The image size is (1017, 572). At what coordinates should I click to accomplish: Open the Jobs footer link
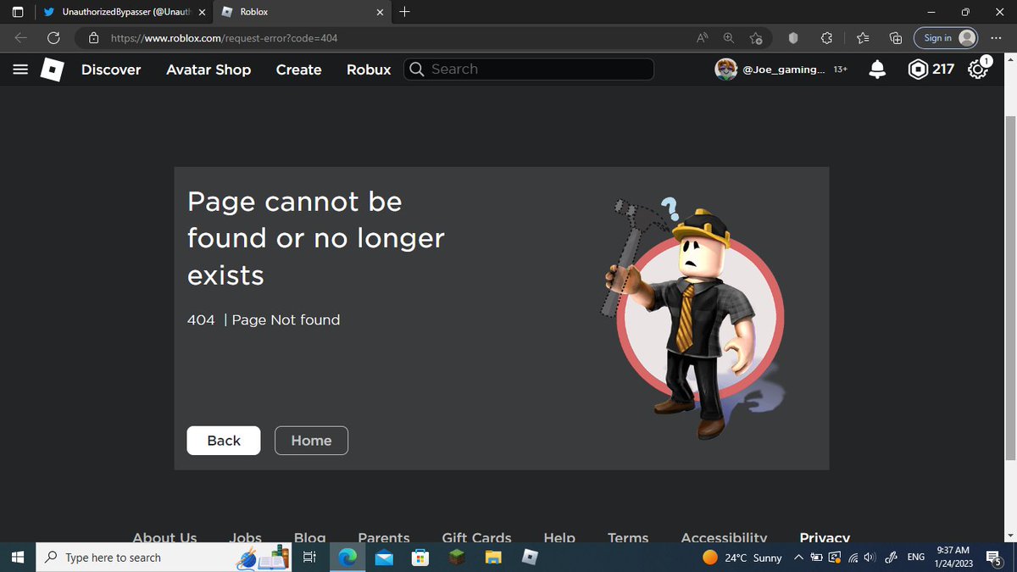[246, 537]
